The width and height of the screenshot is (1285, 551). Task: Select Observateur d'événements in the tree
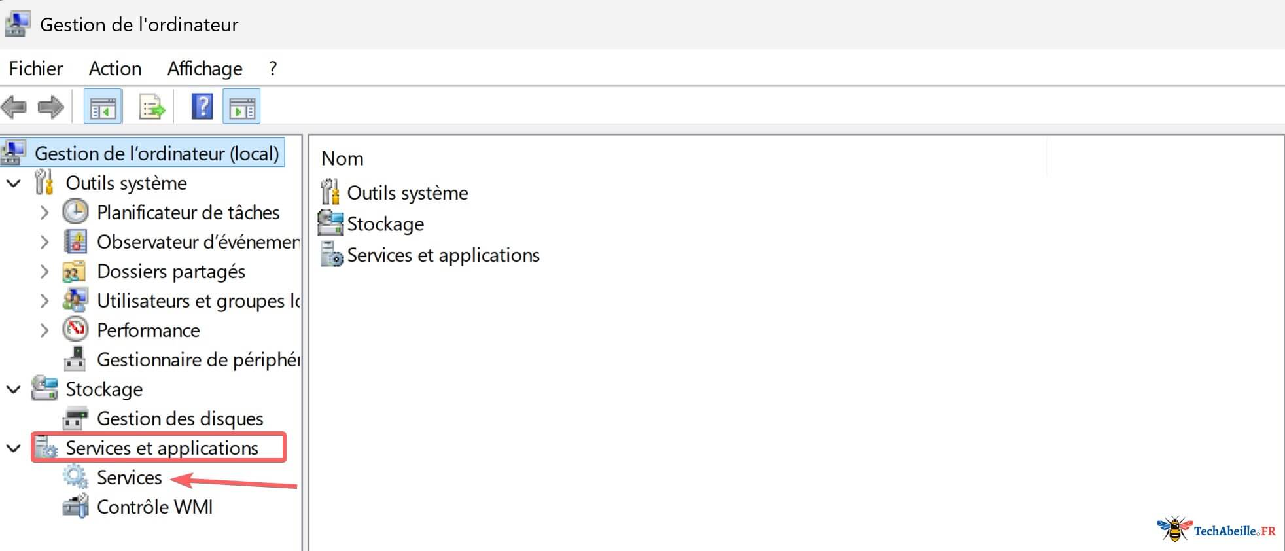pyautogui.click(x=198, y=242)
